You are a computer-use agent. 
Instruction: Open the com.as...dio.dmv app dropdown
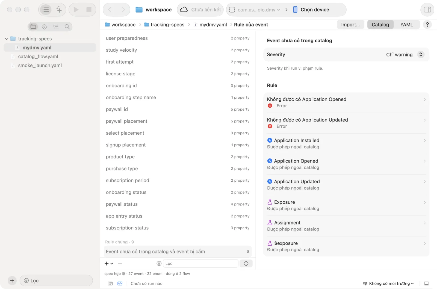click(254, 10)
